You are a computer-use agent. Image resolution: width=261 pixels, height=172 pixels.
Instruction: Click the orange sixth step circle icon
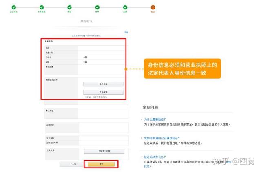point(153,7)
